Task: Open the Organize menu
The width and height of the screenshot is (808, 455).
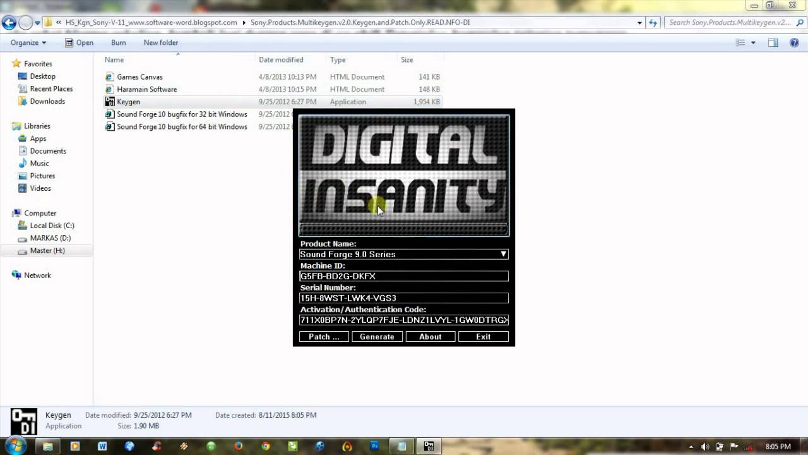Action: tap(28, 42)
